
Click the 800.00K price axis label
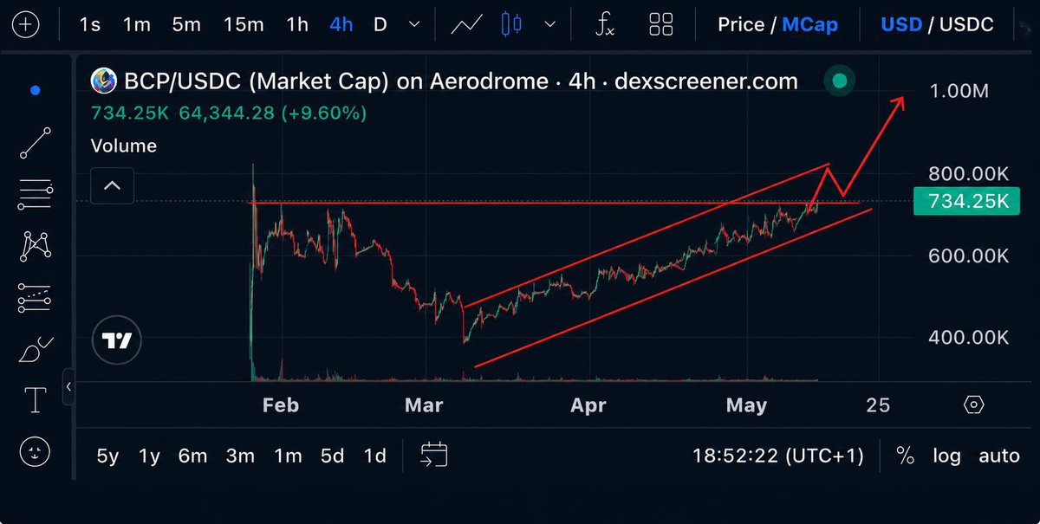pos(968,174)
